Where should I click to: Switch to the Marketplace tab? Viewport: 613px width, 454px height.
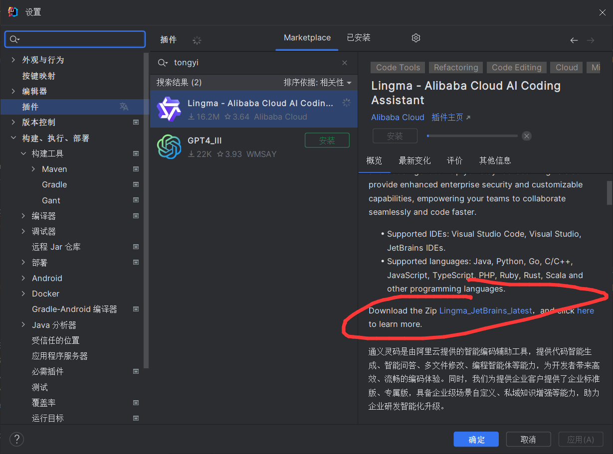(x=307, y=38)
